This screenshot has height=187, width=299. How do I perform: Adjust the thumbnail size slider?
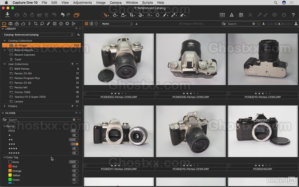(279, 24)
